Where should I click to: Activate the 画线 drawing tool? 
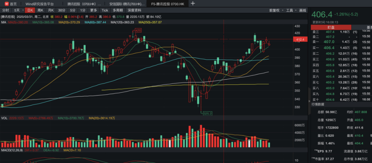(303, 10)
